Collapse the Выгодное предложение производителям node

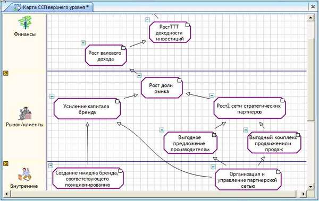click(162, 130)
